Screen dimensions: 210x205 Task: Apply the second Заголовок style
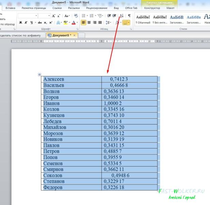coord(194,19)
